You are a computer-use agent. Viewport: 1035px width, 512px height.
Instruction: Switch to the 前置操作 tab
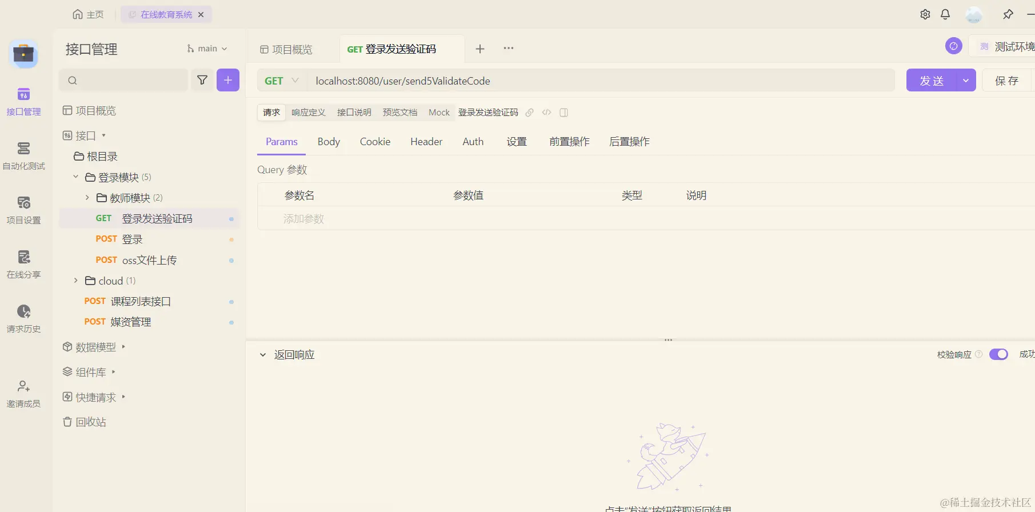tap(570, 142)
